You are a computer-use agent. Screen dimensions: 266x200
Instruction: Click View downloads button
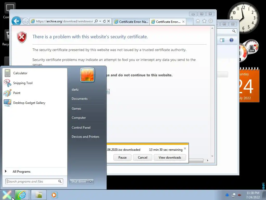170,158
